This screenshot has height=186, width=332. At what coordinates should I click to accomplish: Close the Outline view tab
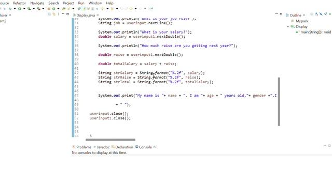coord(304,15)
